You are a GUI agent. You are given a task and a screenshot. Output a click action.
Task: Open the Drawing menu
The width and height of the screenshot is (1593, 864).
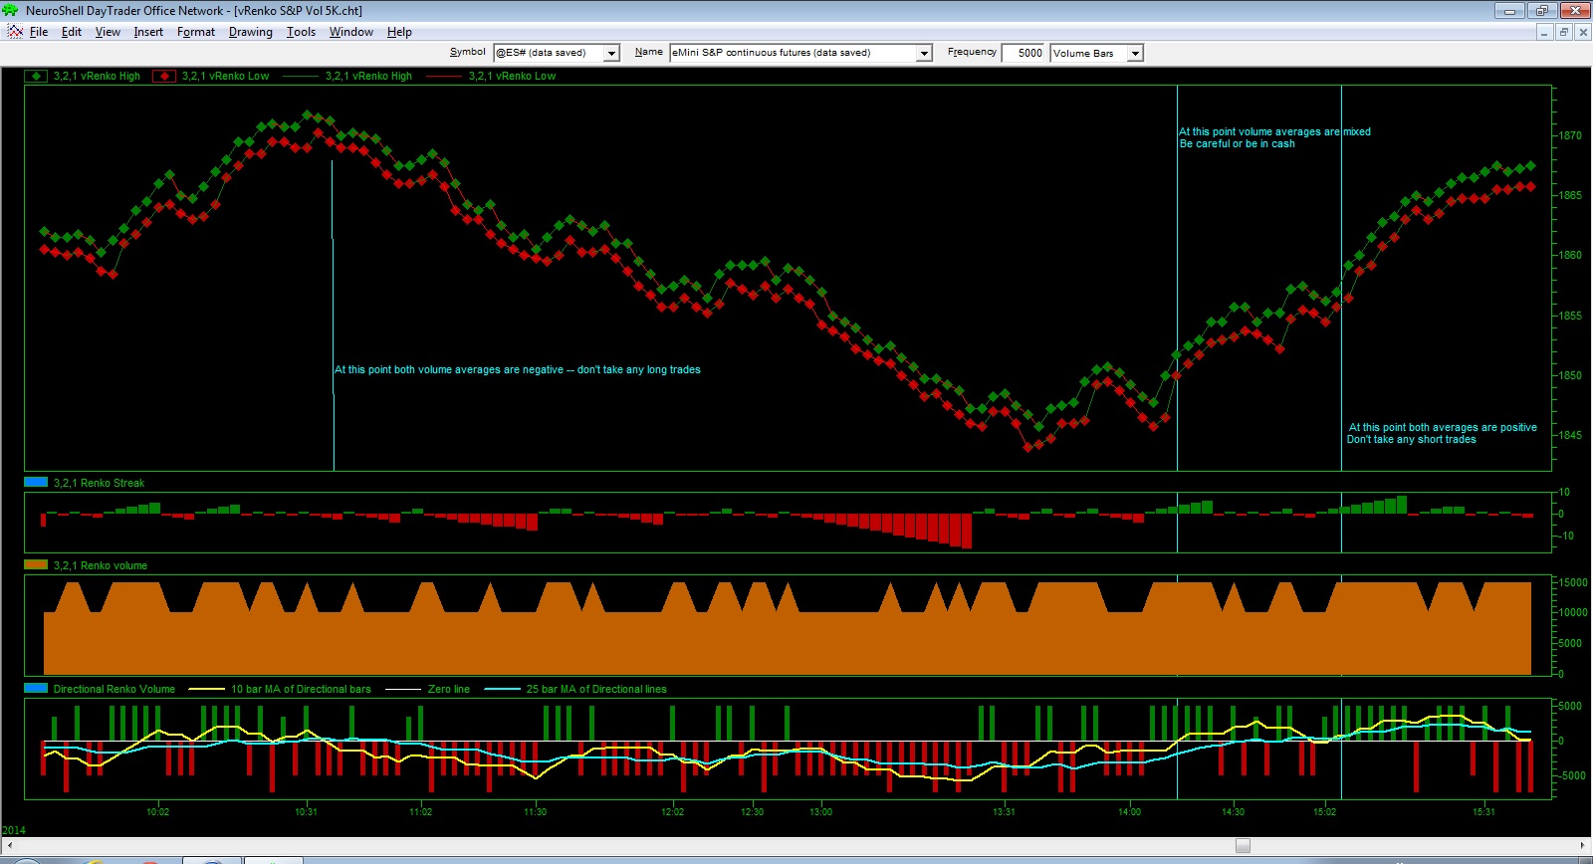click(x=251, y=32)
